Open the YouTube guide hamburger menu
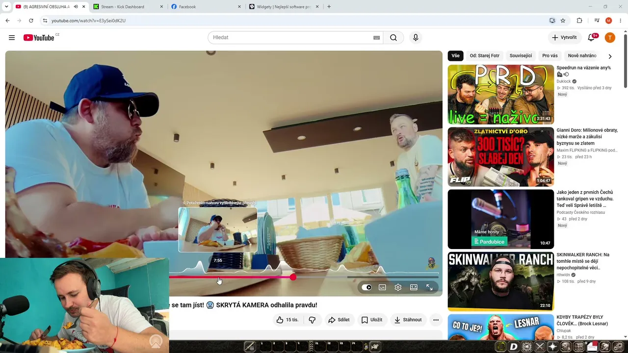 click(x=12, y=38)
